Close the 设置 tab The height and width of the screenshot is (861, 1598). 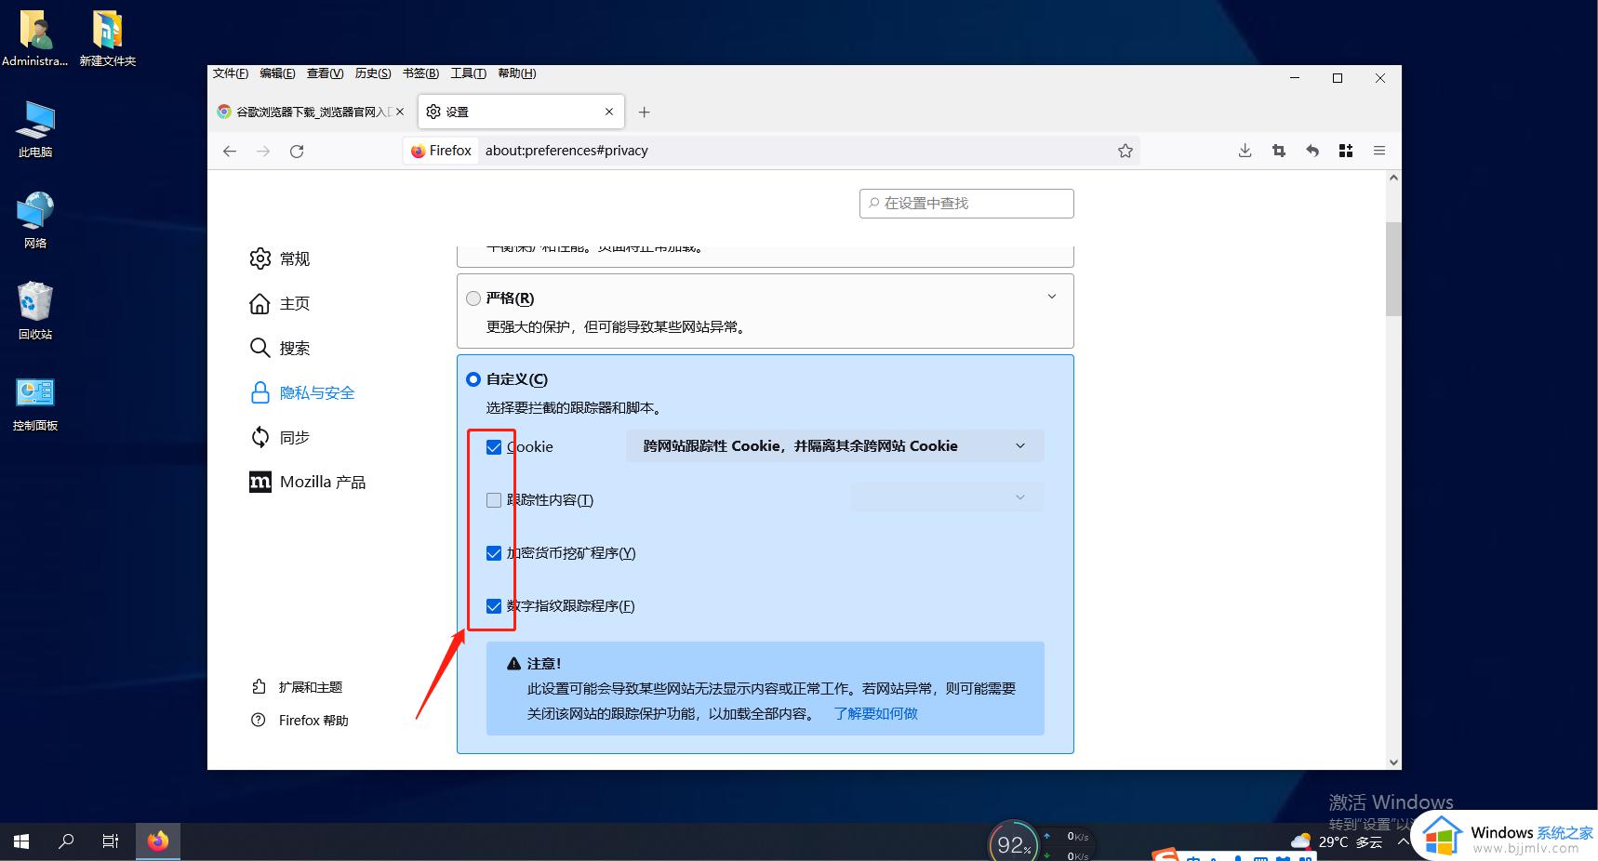click(x=609, y=112)
